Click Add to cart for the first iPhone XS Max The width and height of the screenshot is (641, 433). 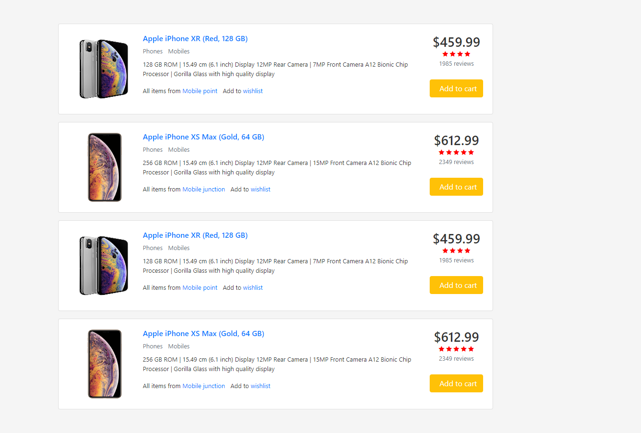coord(456,187)
